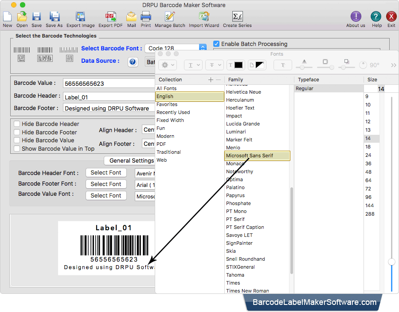This screenshot has width=399, height=312.
Task: Choose font size 72 in the list
Action: point(372,189)
